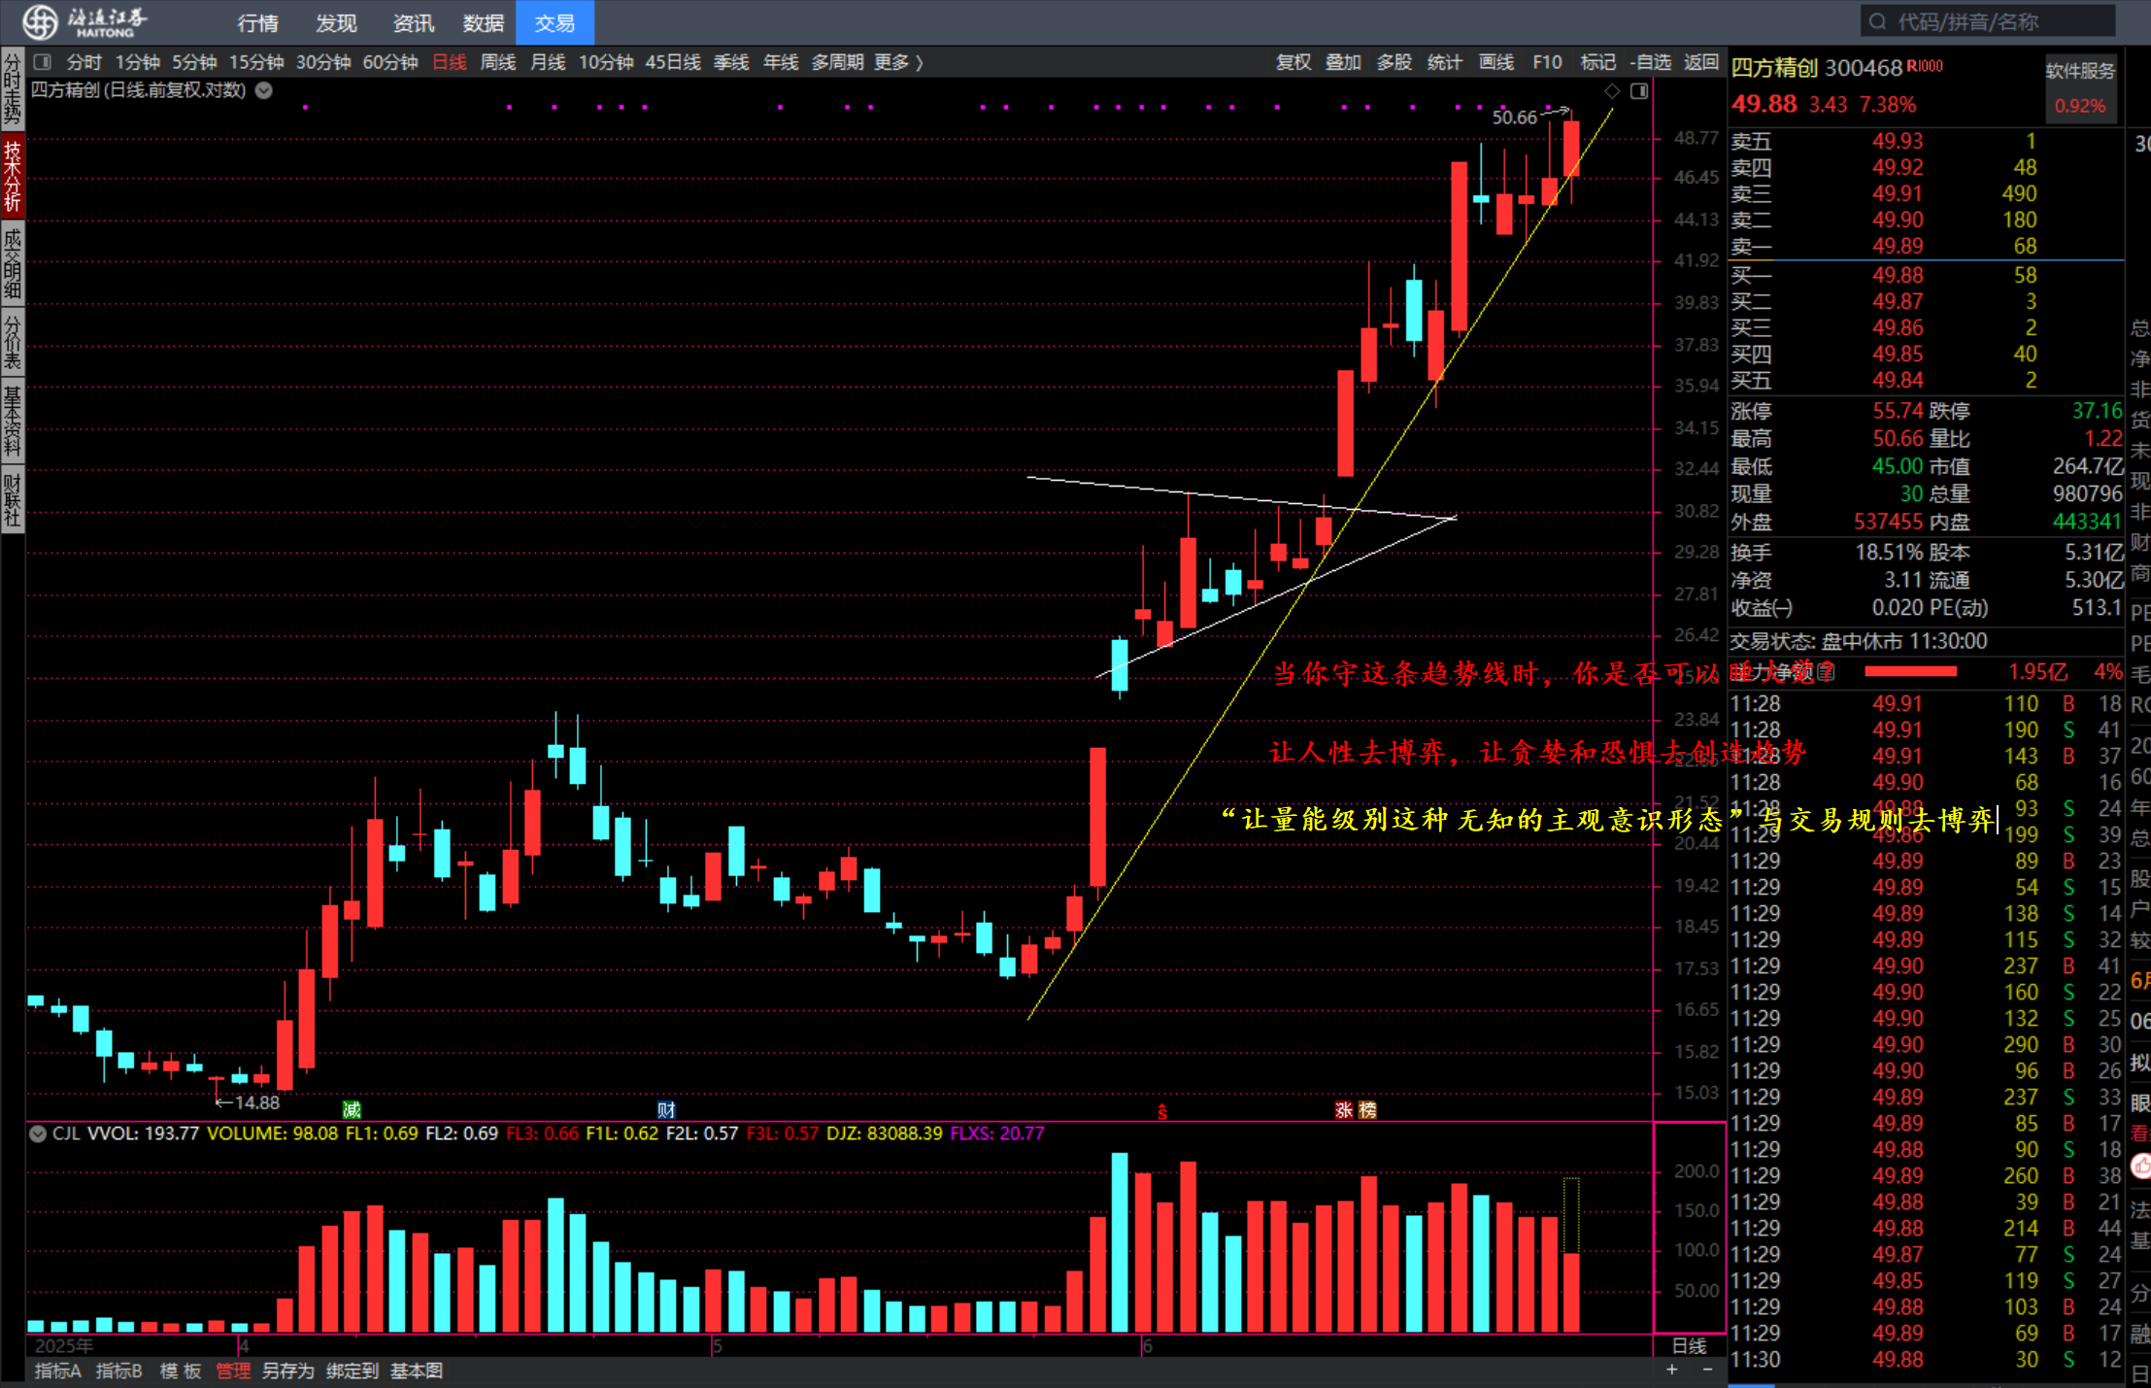This screenshot has height=1388, width=2151.
Task: Click the 软件服务 sector link
Action: (2080, 70)
